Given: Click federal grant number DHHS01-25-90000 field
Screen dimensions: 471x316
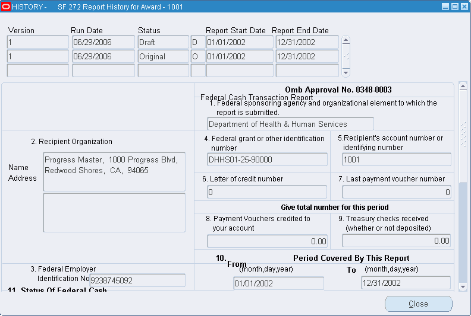Looking at the screenshot, I should [268, 159].
